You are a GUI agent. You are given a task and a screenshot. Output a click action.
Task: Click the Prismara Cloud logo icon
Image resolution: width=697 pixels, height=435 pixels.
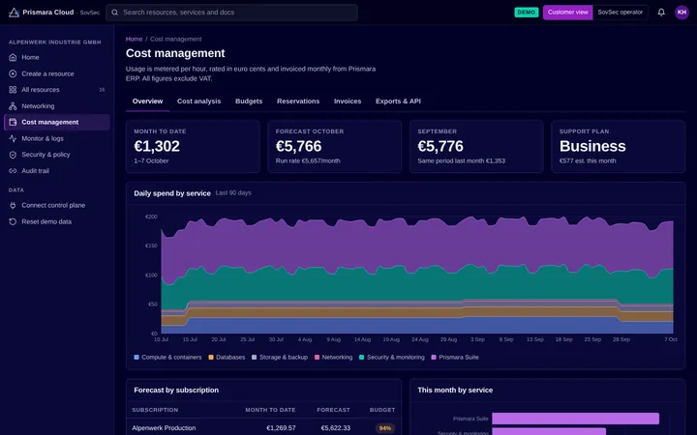pyautogui.click(x=14, y=13)
